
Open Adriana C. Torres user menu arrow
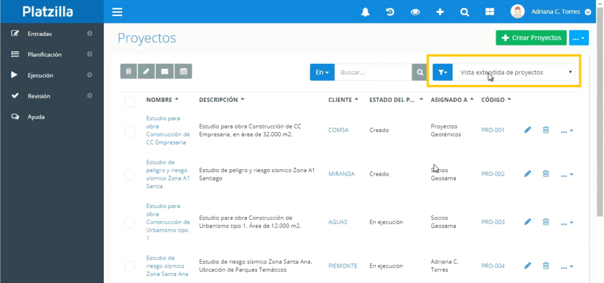(x=588, y=12)
